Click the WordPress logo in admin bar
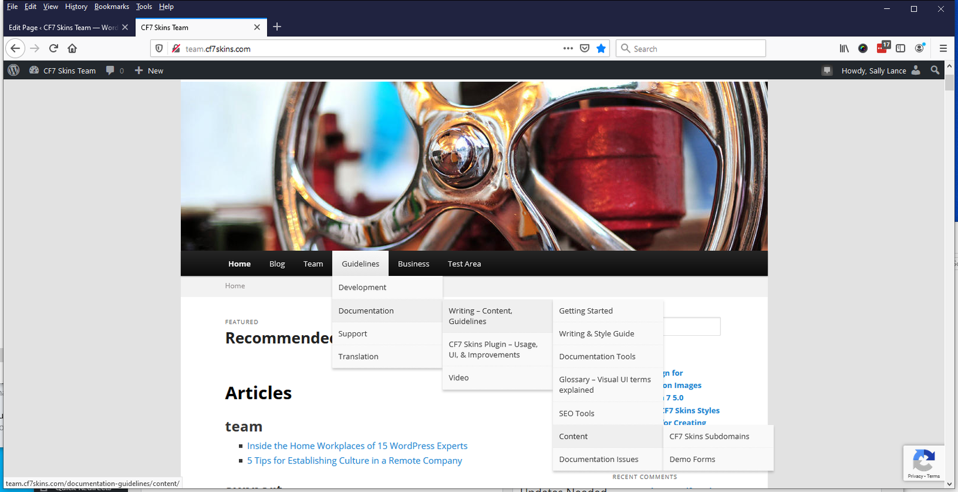The image size is (958, 492). (x=14, y=71)
